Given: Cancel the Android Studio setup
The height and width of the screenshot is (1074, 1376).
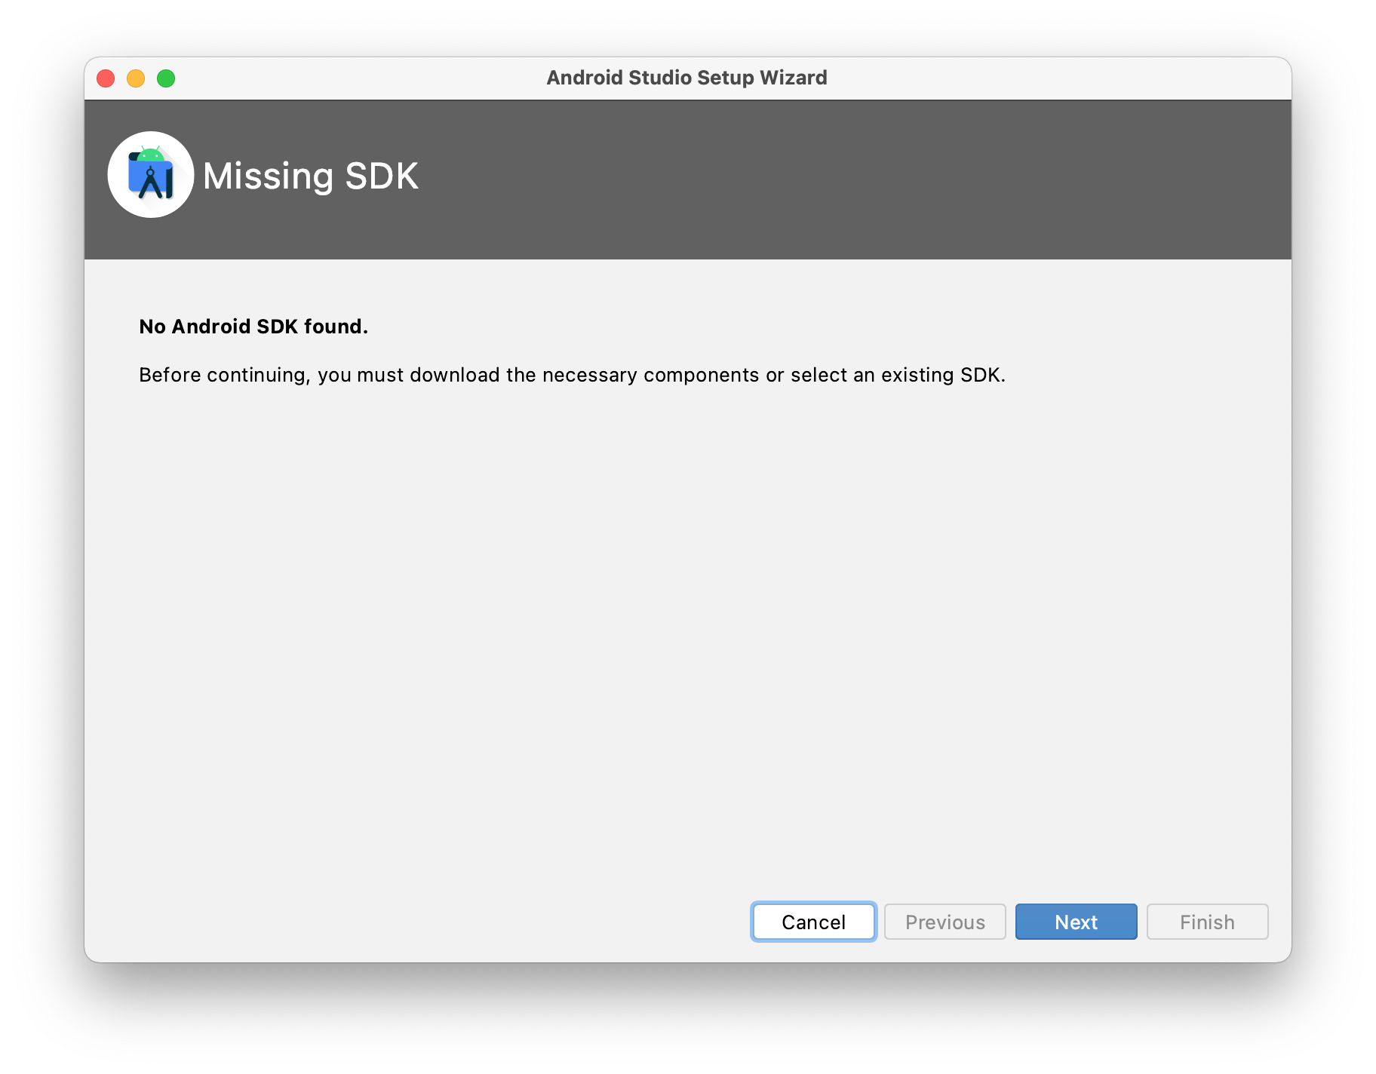Looking at the screenshot, I should [x=813, y=922].
